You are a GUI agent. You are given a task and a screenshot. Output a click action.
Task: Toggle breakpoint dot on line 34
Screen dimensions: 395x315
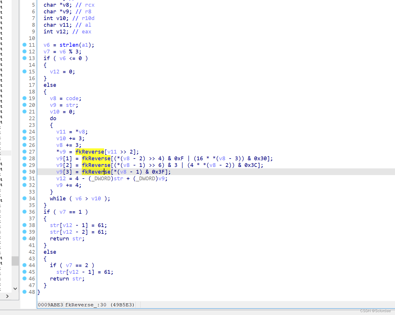point(24,198)
